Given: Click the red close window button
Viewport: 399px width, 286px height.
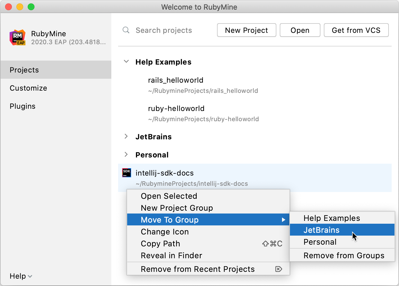Looking at the screenshot, I should click(x=8, y=7).
